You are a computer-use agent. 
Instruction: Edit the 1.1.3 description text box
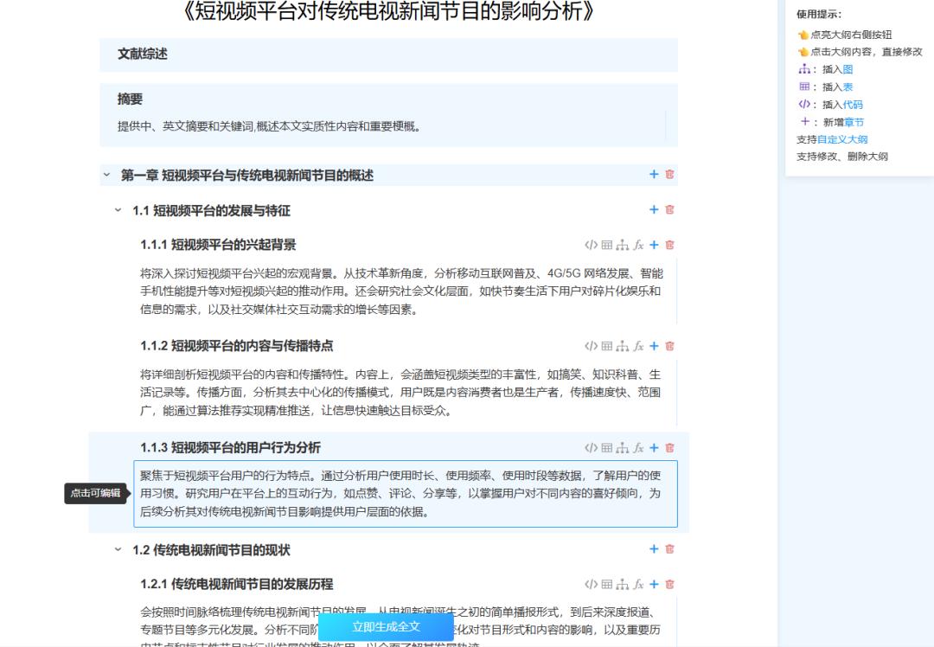[406, 494]
